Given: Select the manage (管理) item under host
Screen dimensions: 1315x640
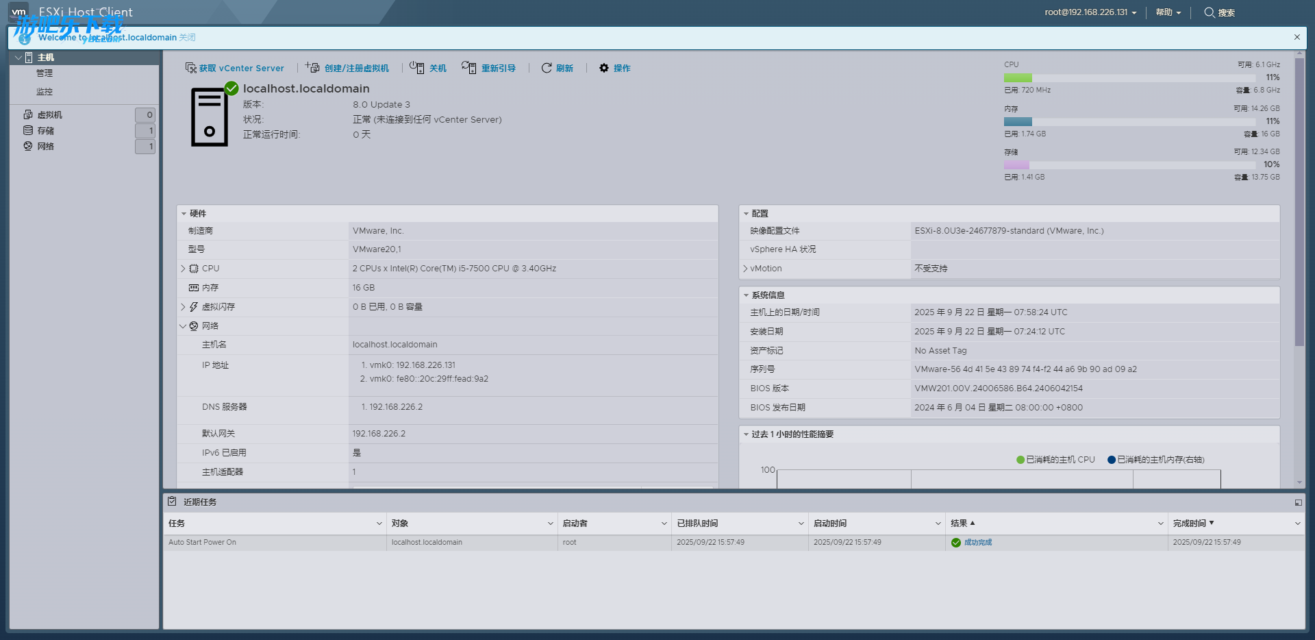Looking at the screenshot, I should click(x=45, y=73).
